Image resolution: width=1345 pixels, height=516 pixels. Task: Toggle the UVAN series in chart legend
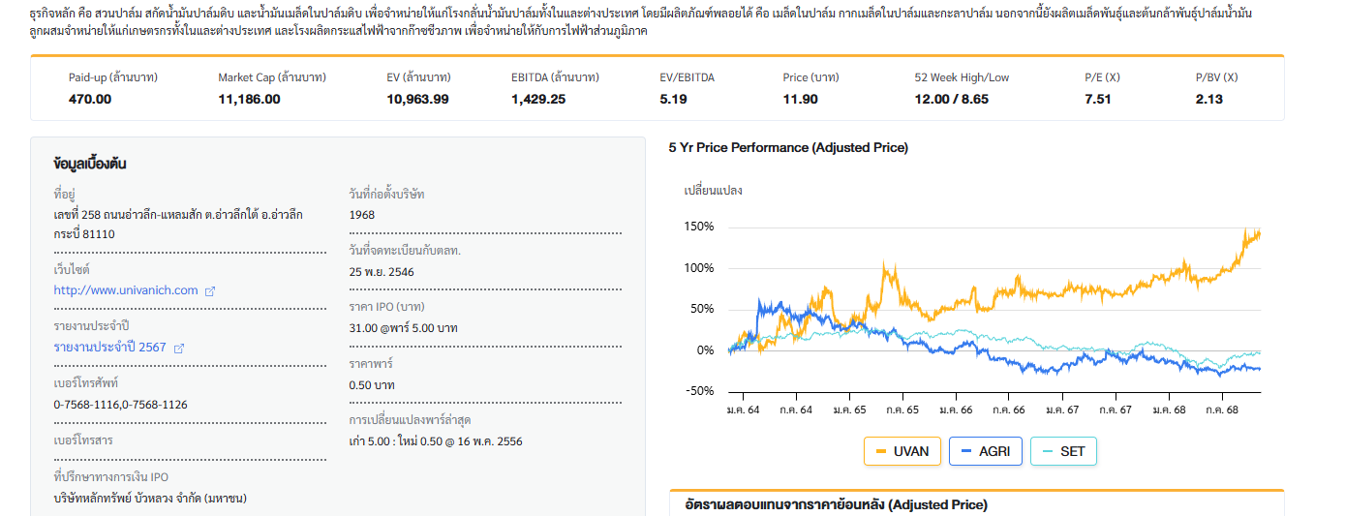[902, 451]
